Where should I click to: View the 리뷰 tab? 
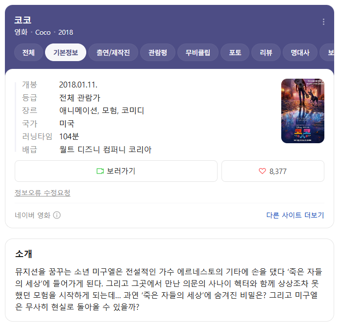[x=266, y=52]
